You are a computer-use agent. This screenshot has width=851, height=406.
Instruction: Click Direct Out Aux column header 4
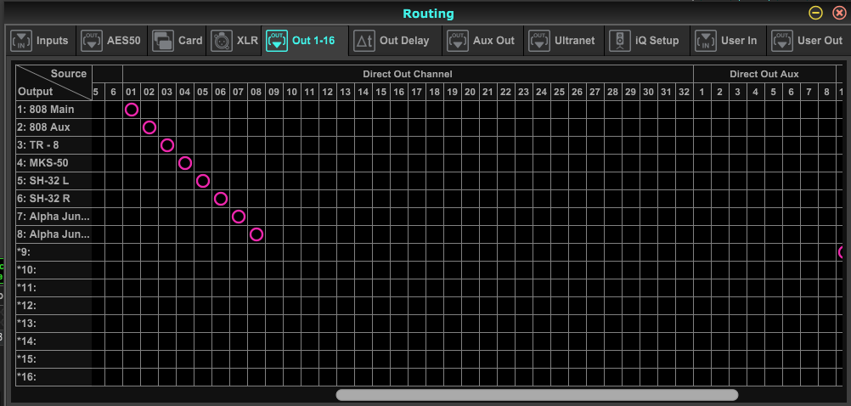pos(756,92)
